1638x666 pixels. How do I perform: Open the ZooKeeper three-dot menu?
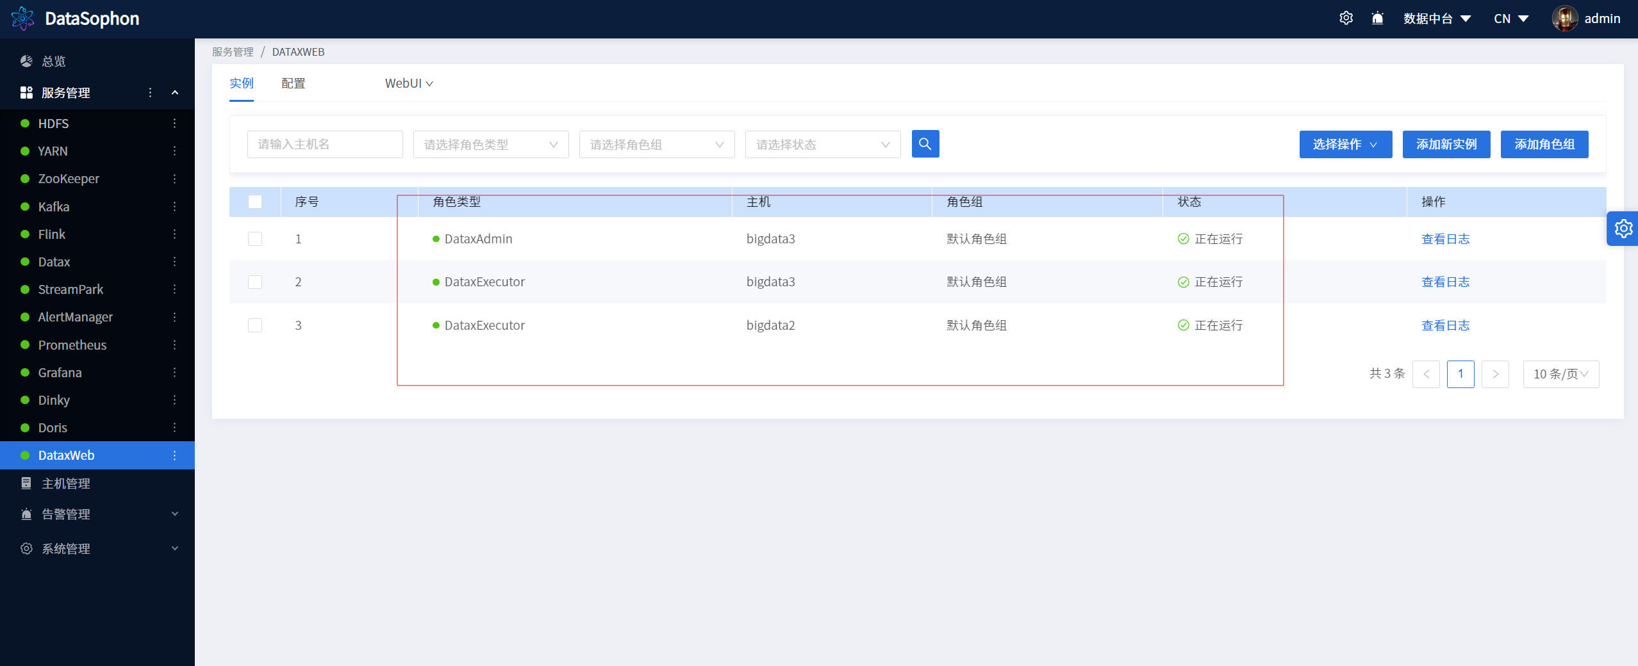(x=174, y=179)
